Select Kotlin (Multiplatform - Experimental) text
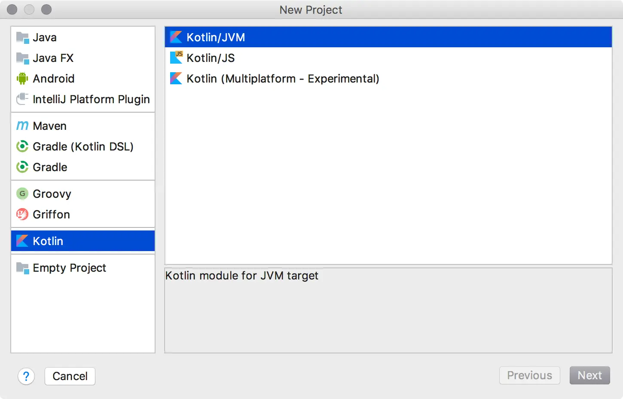 (x=283, y=79)
